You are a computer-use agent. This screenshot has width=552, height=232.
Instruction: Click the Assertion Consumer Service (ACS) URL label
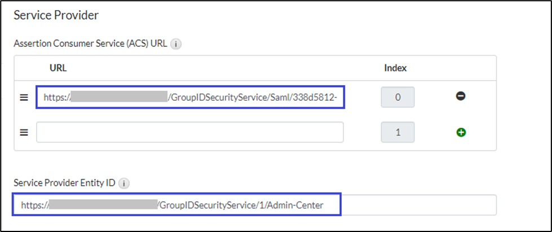90,44
